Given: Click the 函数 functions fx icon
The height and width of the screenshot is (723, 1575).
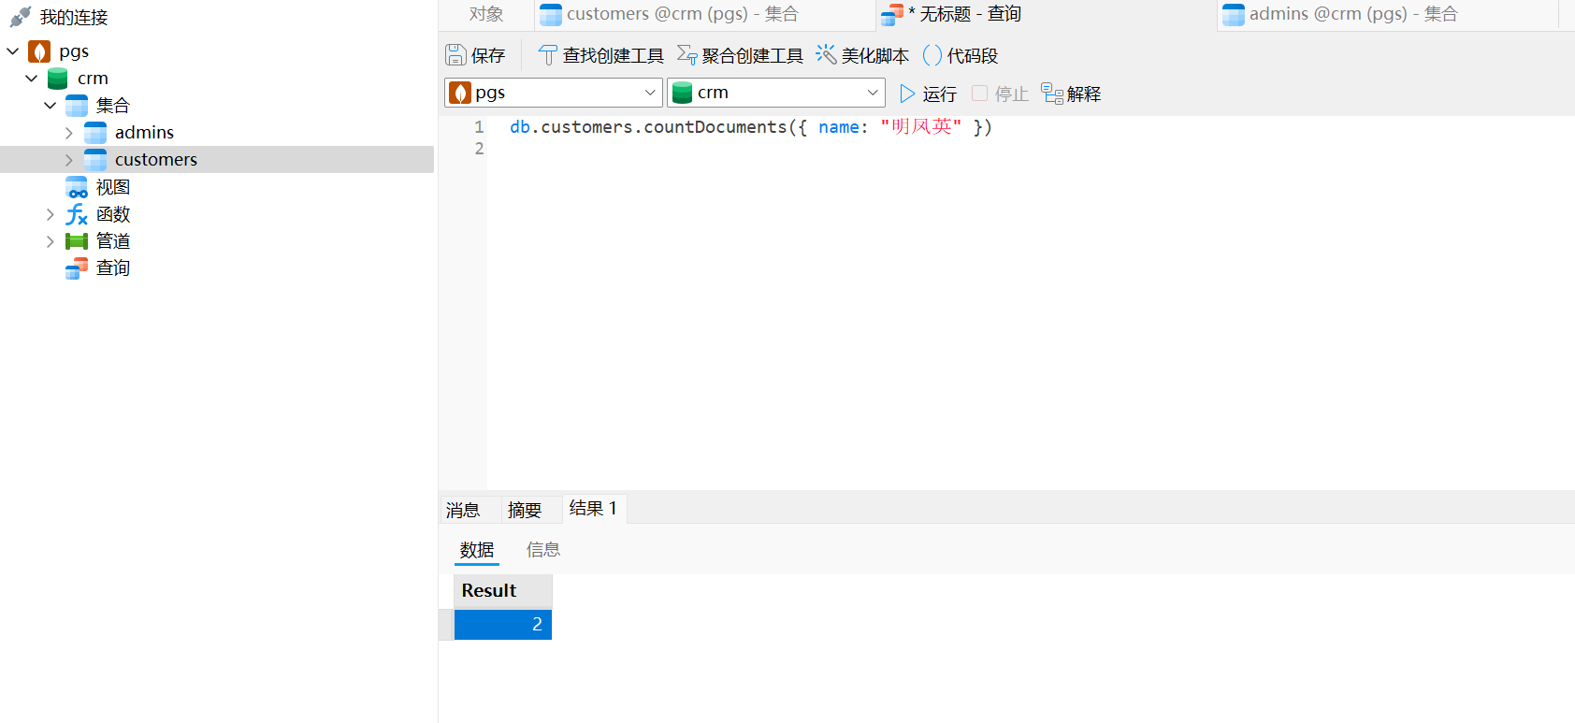Looking at the screenshot, I should pos(77,214).
